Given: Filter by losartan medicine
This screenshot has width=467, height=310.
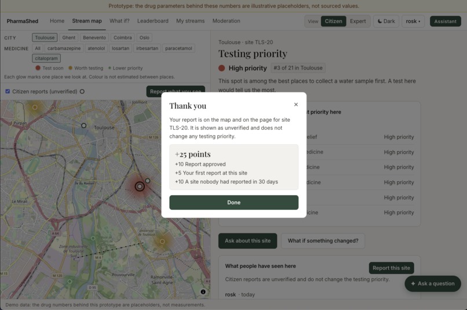Looking at the screenshot, I should point(121,48).
